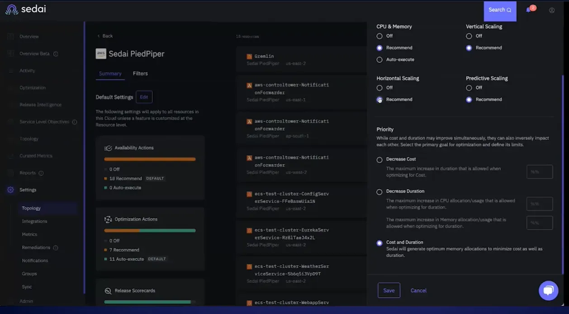Click the Lambda icon for us-west-2 NotificationForwarder
Viewport: 569px width, 314px height.
pos(249,158)
